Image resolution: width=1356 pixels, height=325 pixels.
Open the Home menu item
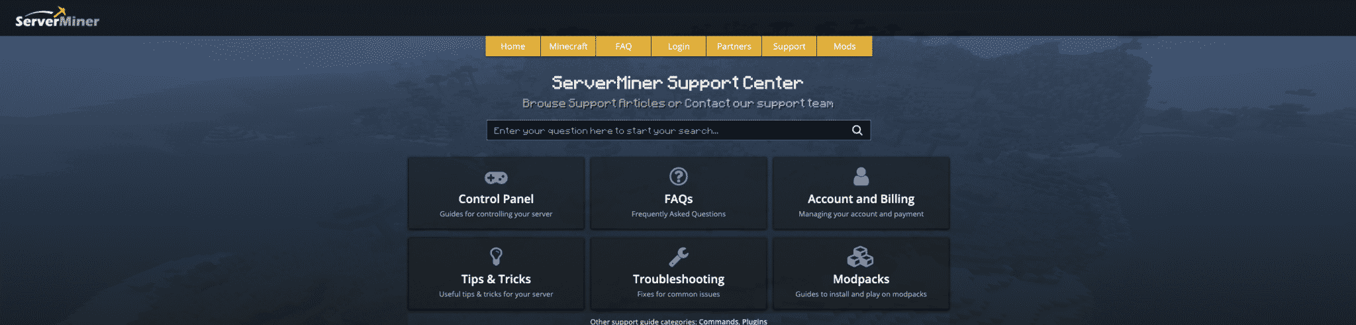click(x=512, y=46)
